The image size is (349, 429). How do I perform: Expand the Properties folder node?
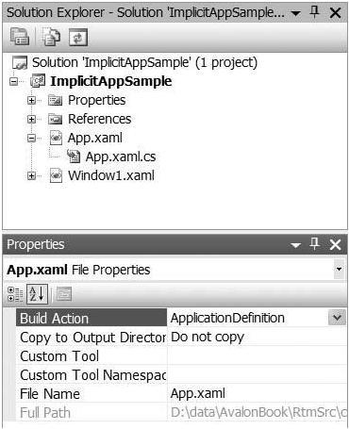pos(31,101)
